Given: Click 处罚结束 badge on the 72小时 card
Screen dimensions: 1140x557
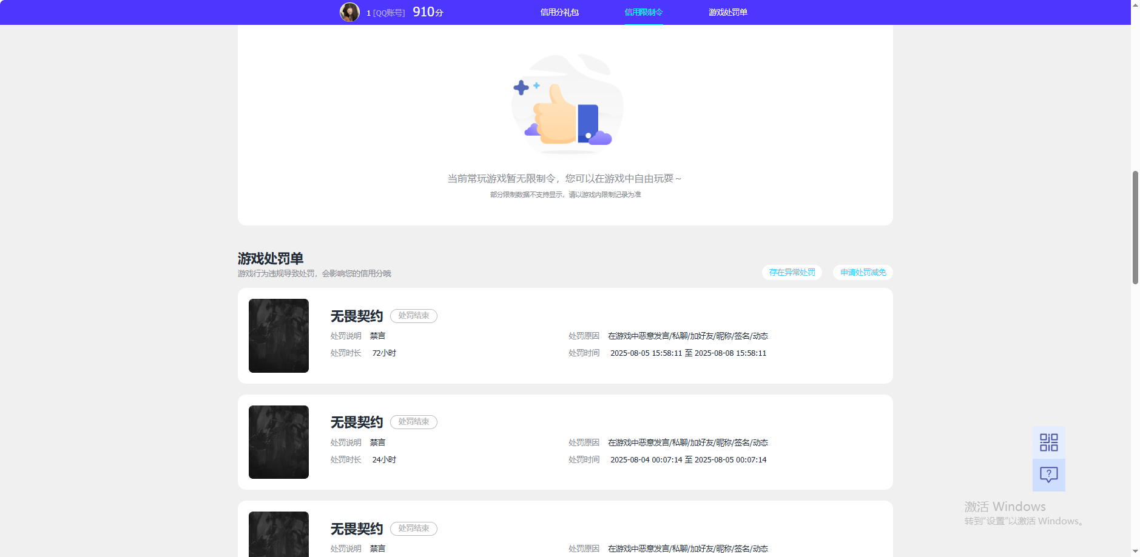Looking at the screenshot, I should [x=413, y=316].
